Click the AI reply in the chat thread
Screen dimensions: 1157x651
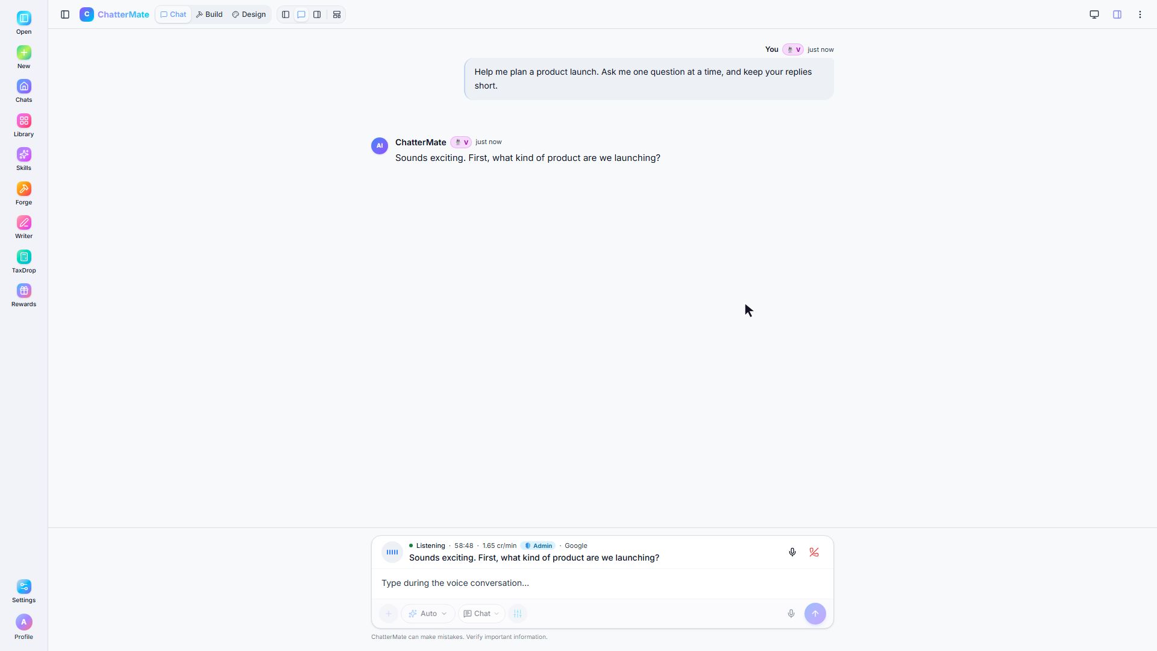pos(528,158)
